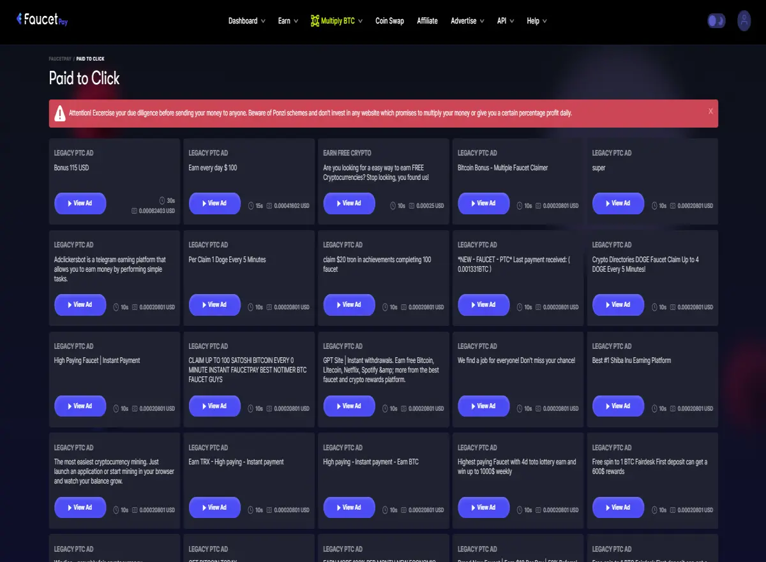Open the Affiliate page

point(427,21)
